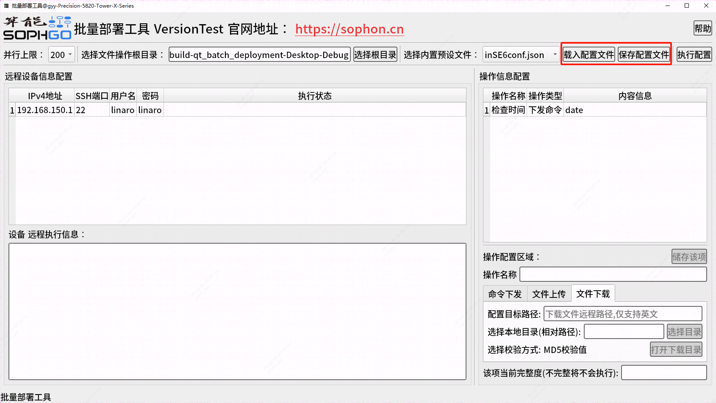
Task: Select the 文件上传 tab
Action: click(x=549, y=294)
